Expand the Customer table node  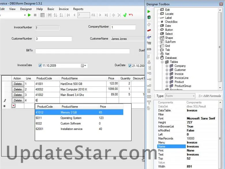(x=167, y=70)
